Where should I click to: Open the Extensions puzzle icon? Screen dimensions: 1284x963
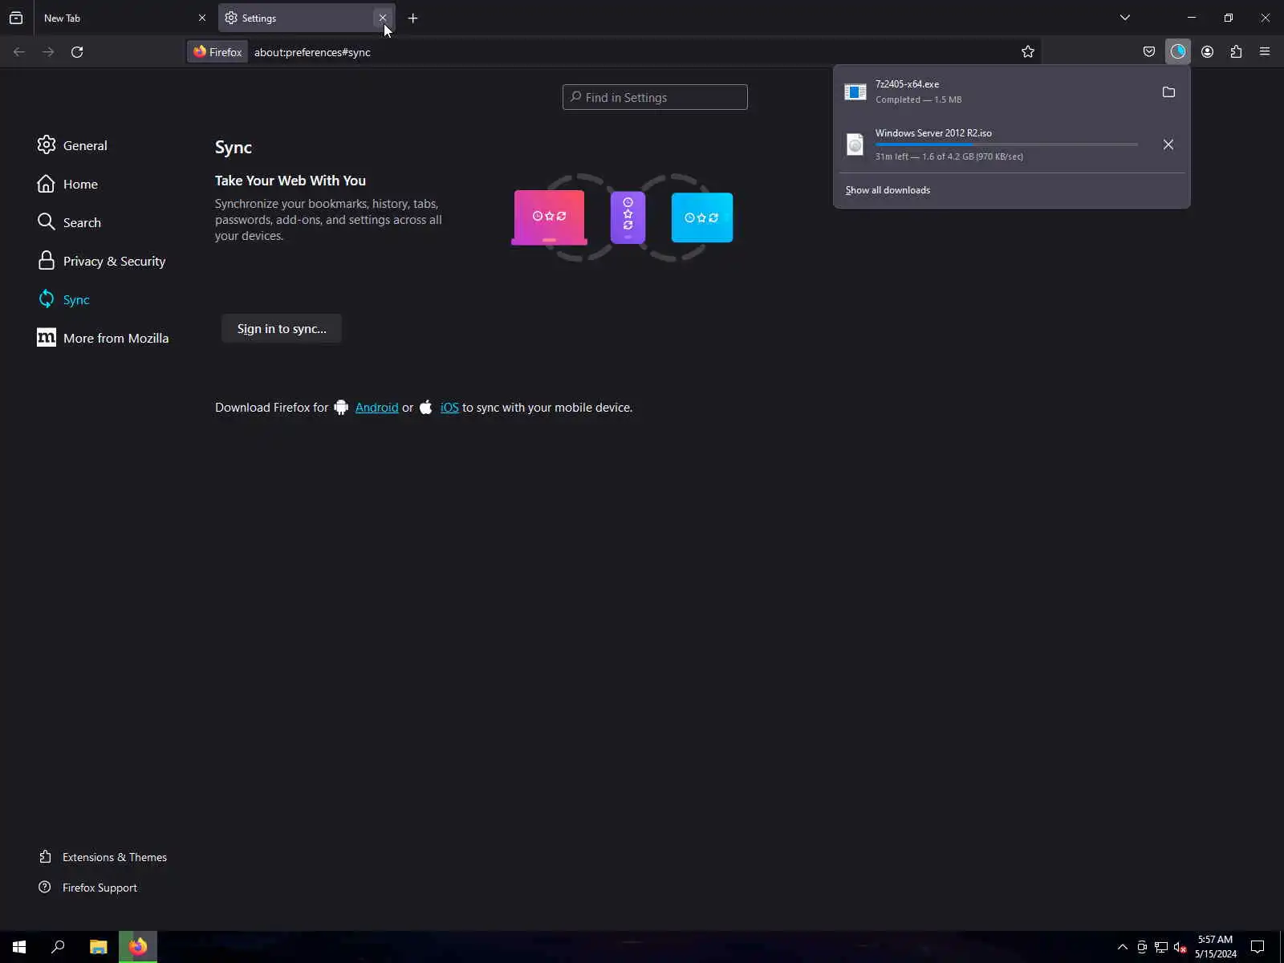pyautogui.click(x=1236, y=52)
